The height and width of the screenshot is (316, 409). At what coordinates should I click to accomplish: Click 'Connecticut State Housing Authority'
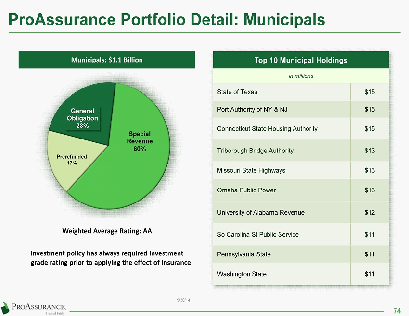coord(267,129)
